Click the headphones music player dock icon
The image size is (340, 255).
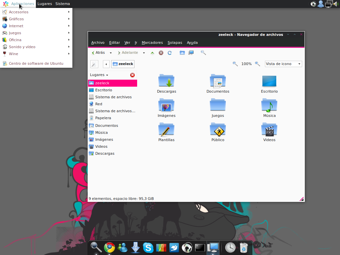pos(187,247)
